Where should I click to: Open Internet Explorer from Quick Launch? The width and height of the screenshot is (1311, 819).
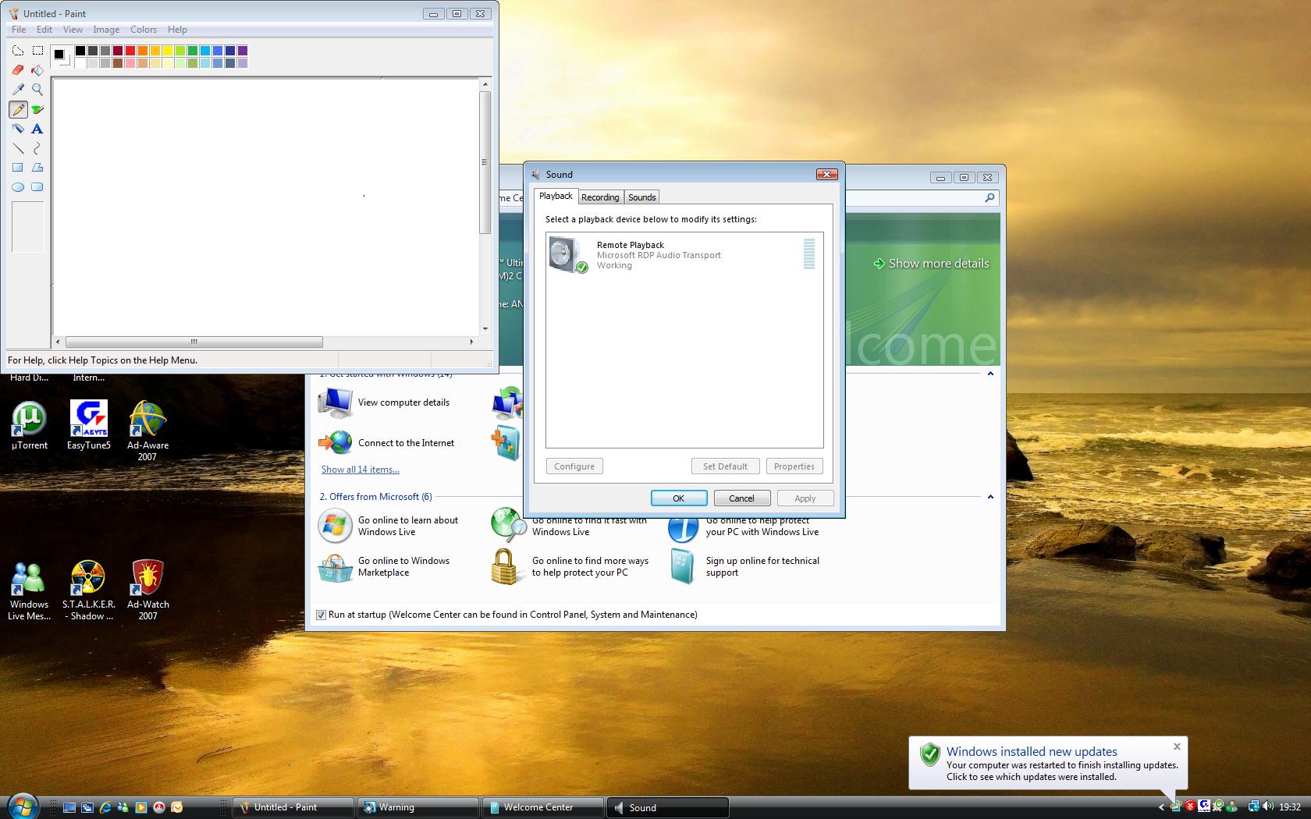click(105, 807)
